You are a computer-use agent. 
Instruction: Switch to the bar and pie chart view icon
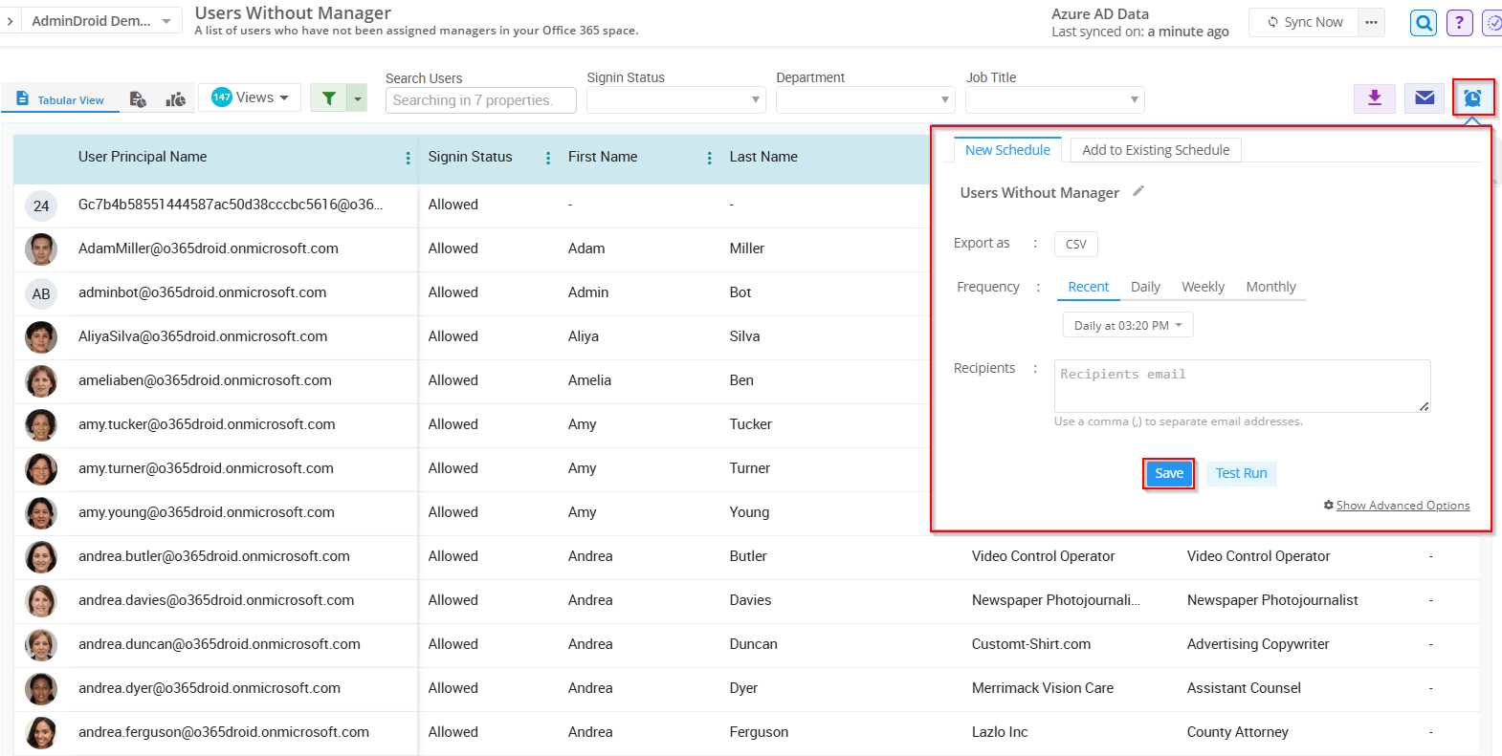(x=176, y=99)
